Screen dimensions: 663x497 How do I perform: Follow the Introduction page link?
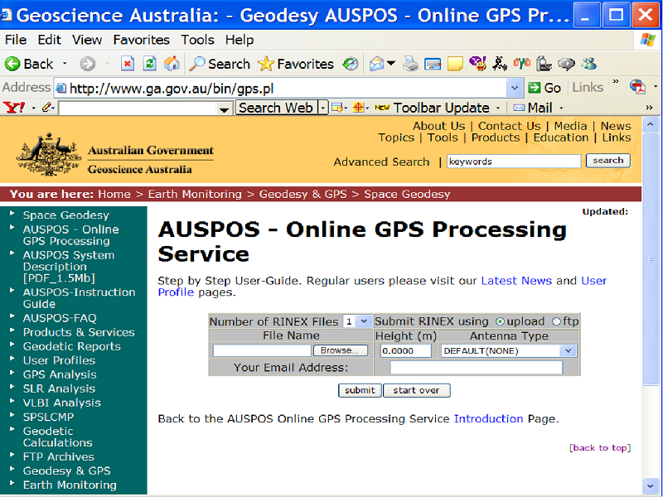pos(488,419)
